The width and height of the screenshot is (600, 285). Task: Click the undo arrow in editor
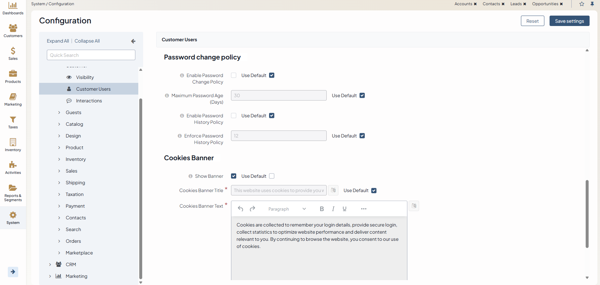tap(240, 209)
